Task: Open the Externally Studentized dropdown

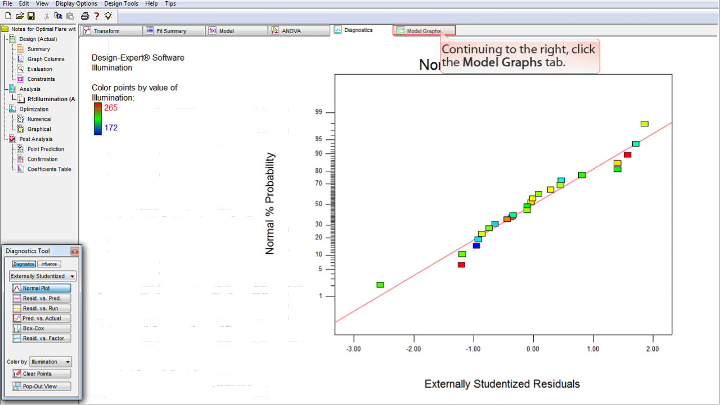Action: click(x=43, y=276)
